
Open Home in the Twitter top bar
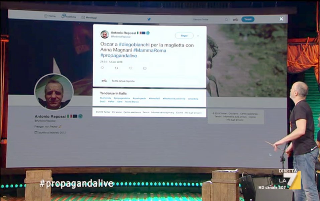50,16
